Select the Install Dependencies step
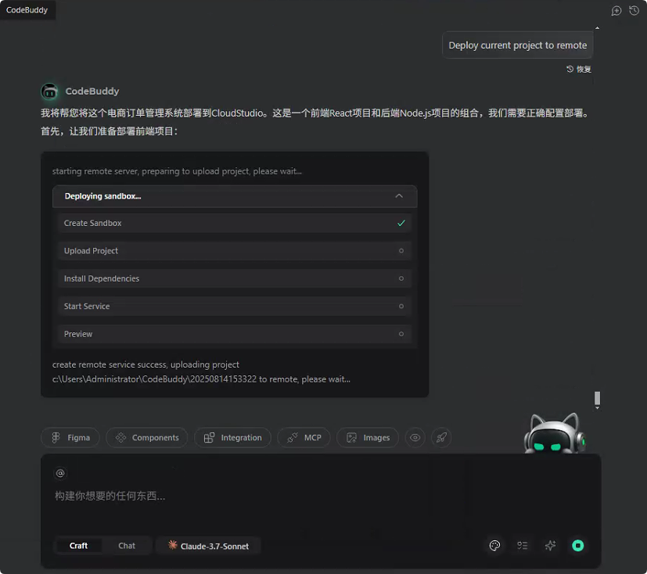This screenshot has width=647, height=574. [x=235, y=278]
